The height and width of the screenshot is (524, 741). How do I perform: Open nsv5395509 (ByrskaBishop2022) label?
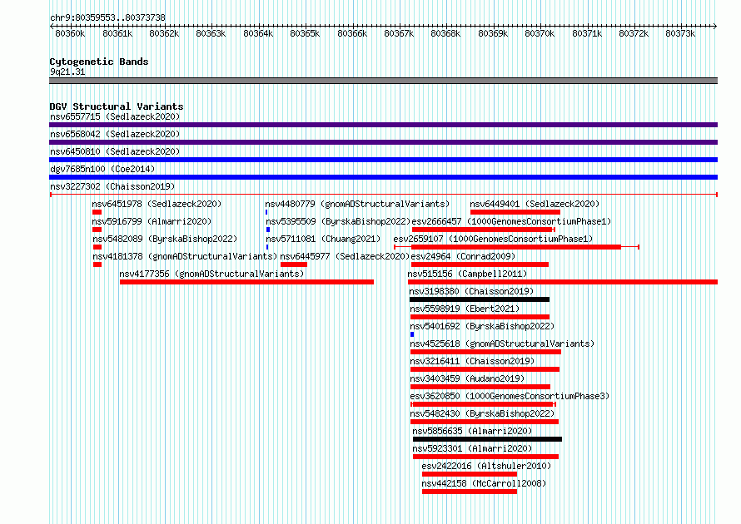point(338,221)
